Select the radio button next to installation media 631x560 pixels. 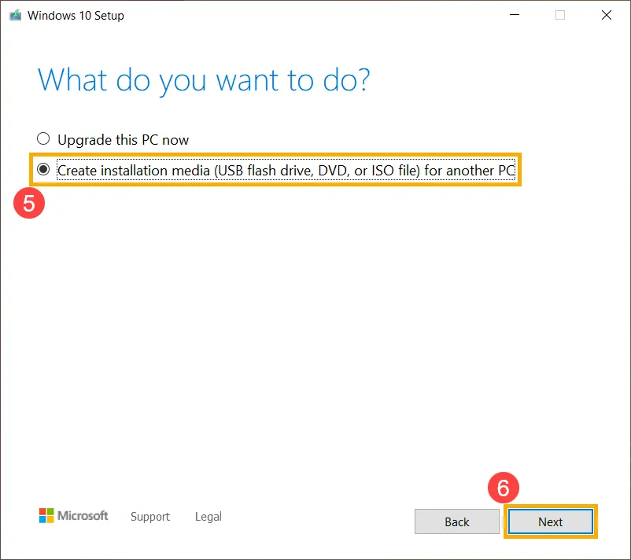(43, 170)
